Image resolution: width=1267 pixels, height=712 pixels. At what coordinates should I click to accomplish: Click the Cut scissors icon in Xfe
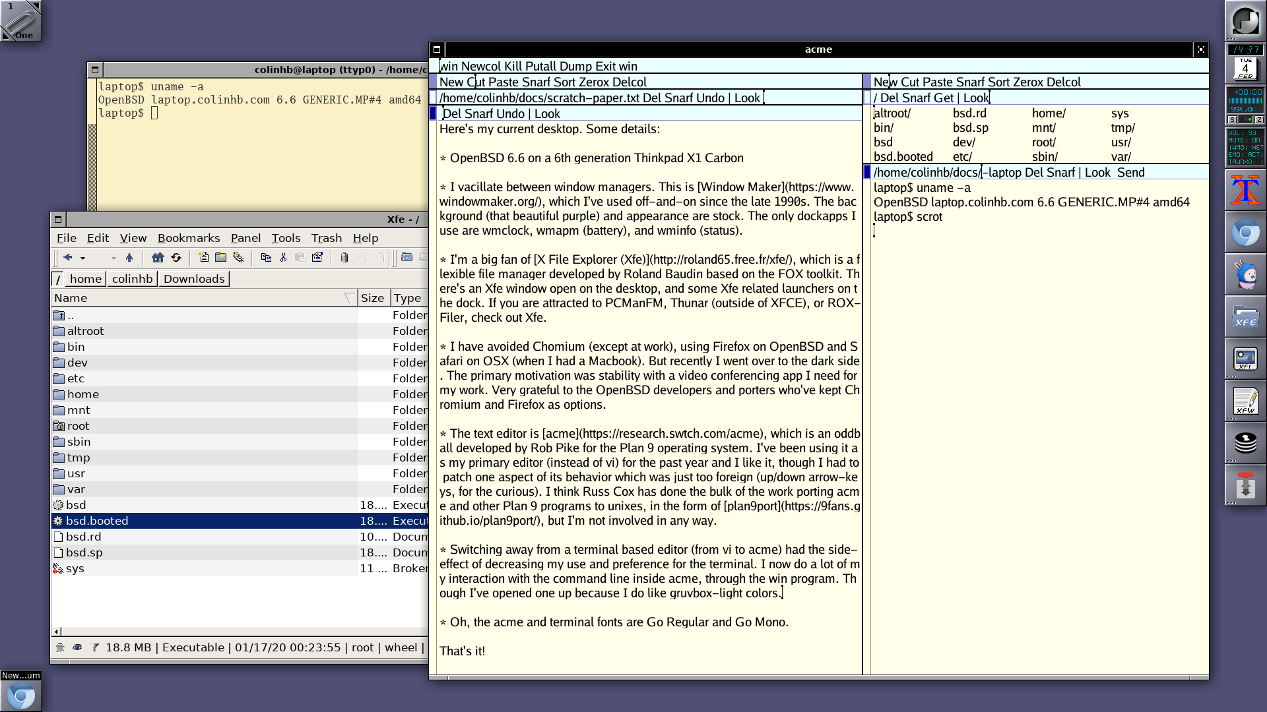(283, 258)
